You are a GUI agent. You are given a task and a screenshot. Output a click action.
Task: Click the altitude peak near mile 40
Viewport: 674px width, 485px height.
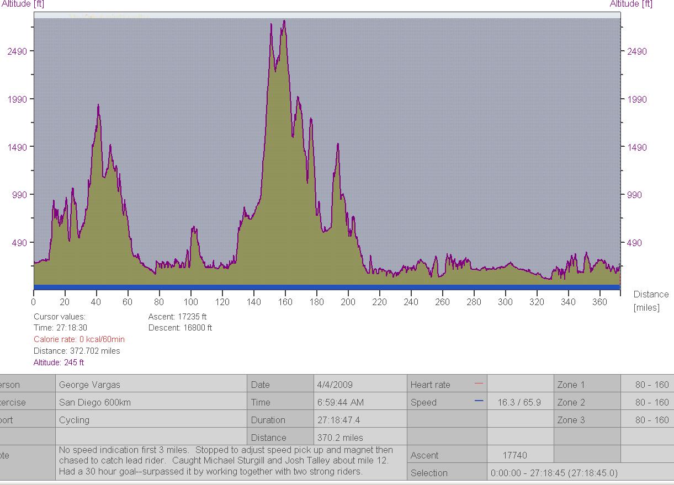[x=98, y=105]
